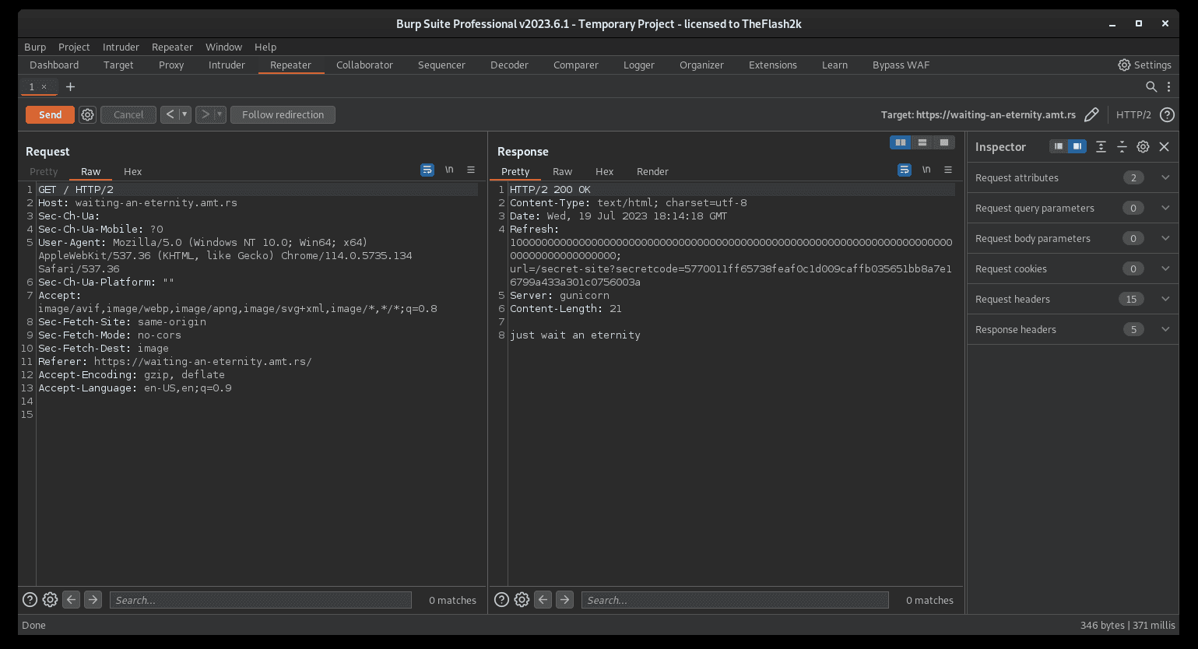Image resolution: width=1198 pixels, height=649 pixels.
Task: Toggle line wrap in Request editor
Action: click(x=427, y=170)
